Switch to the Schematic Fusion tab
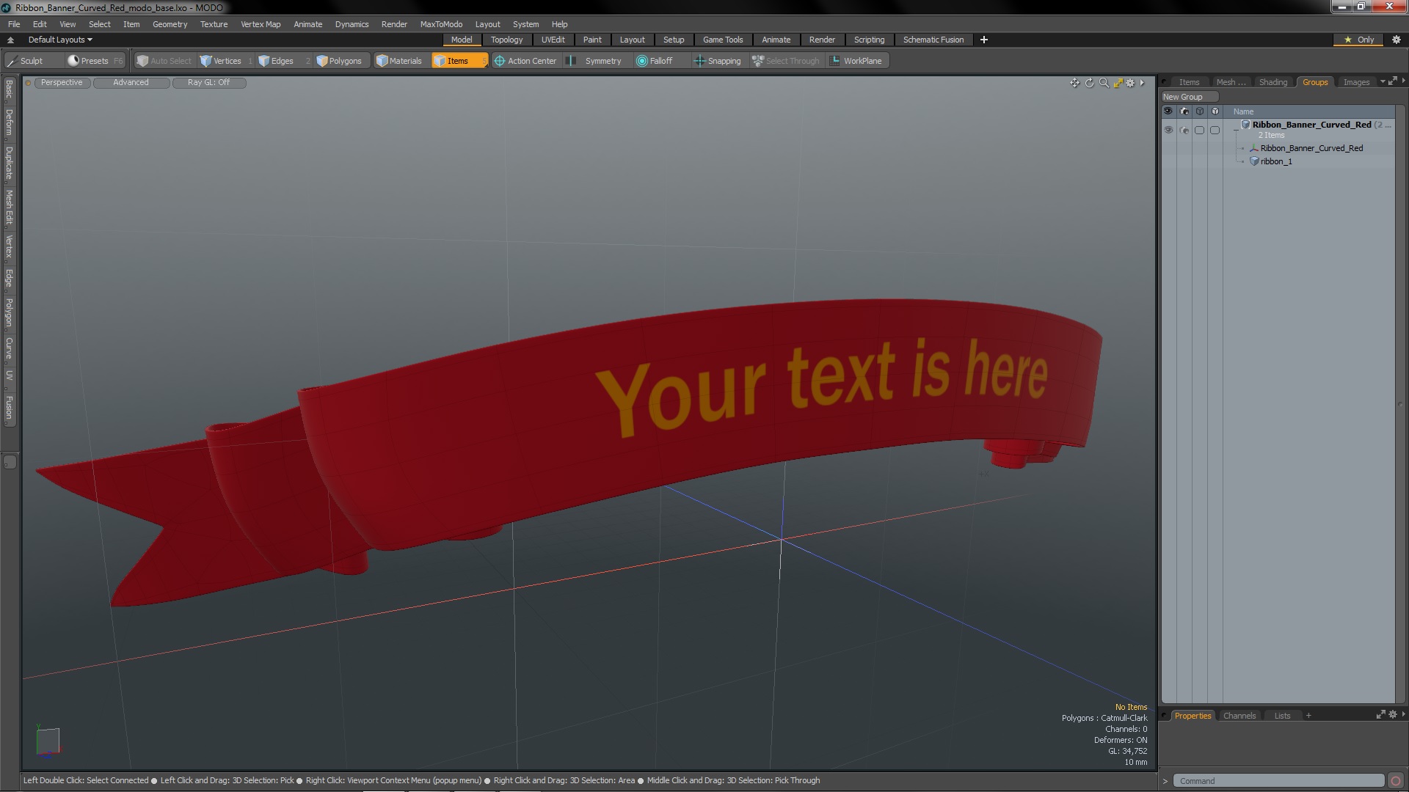1409x792 pixels. (933, 40)
